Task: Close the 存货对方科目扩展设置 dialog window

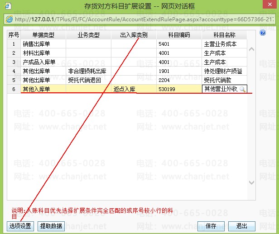Action: [270, 4]
